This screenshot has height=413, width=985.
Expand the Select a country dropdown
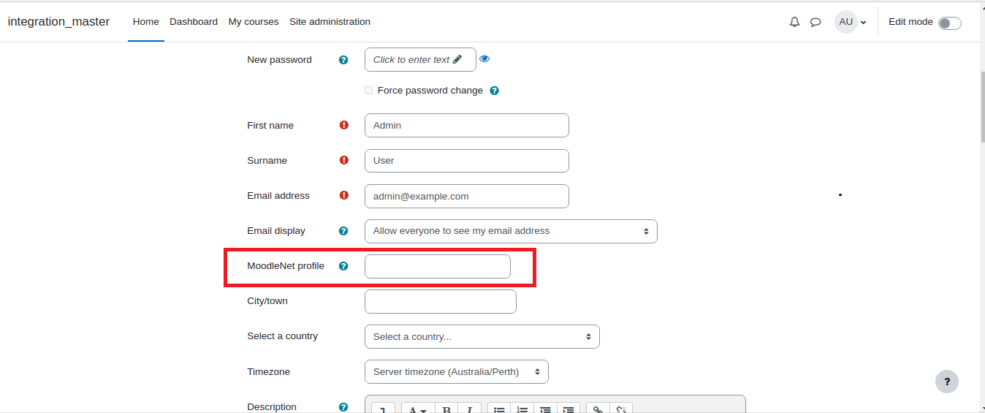coord(482,336)
